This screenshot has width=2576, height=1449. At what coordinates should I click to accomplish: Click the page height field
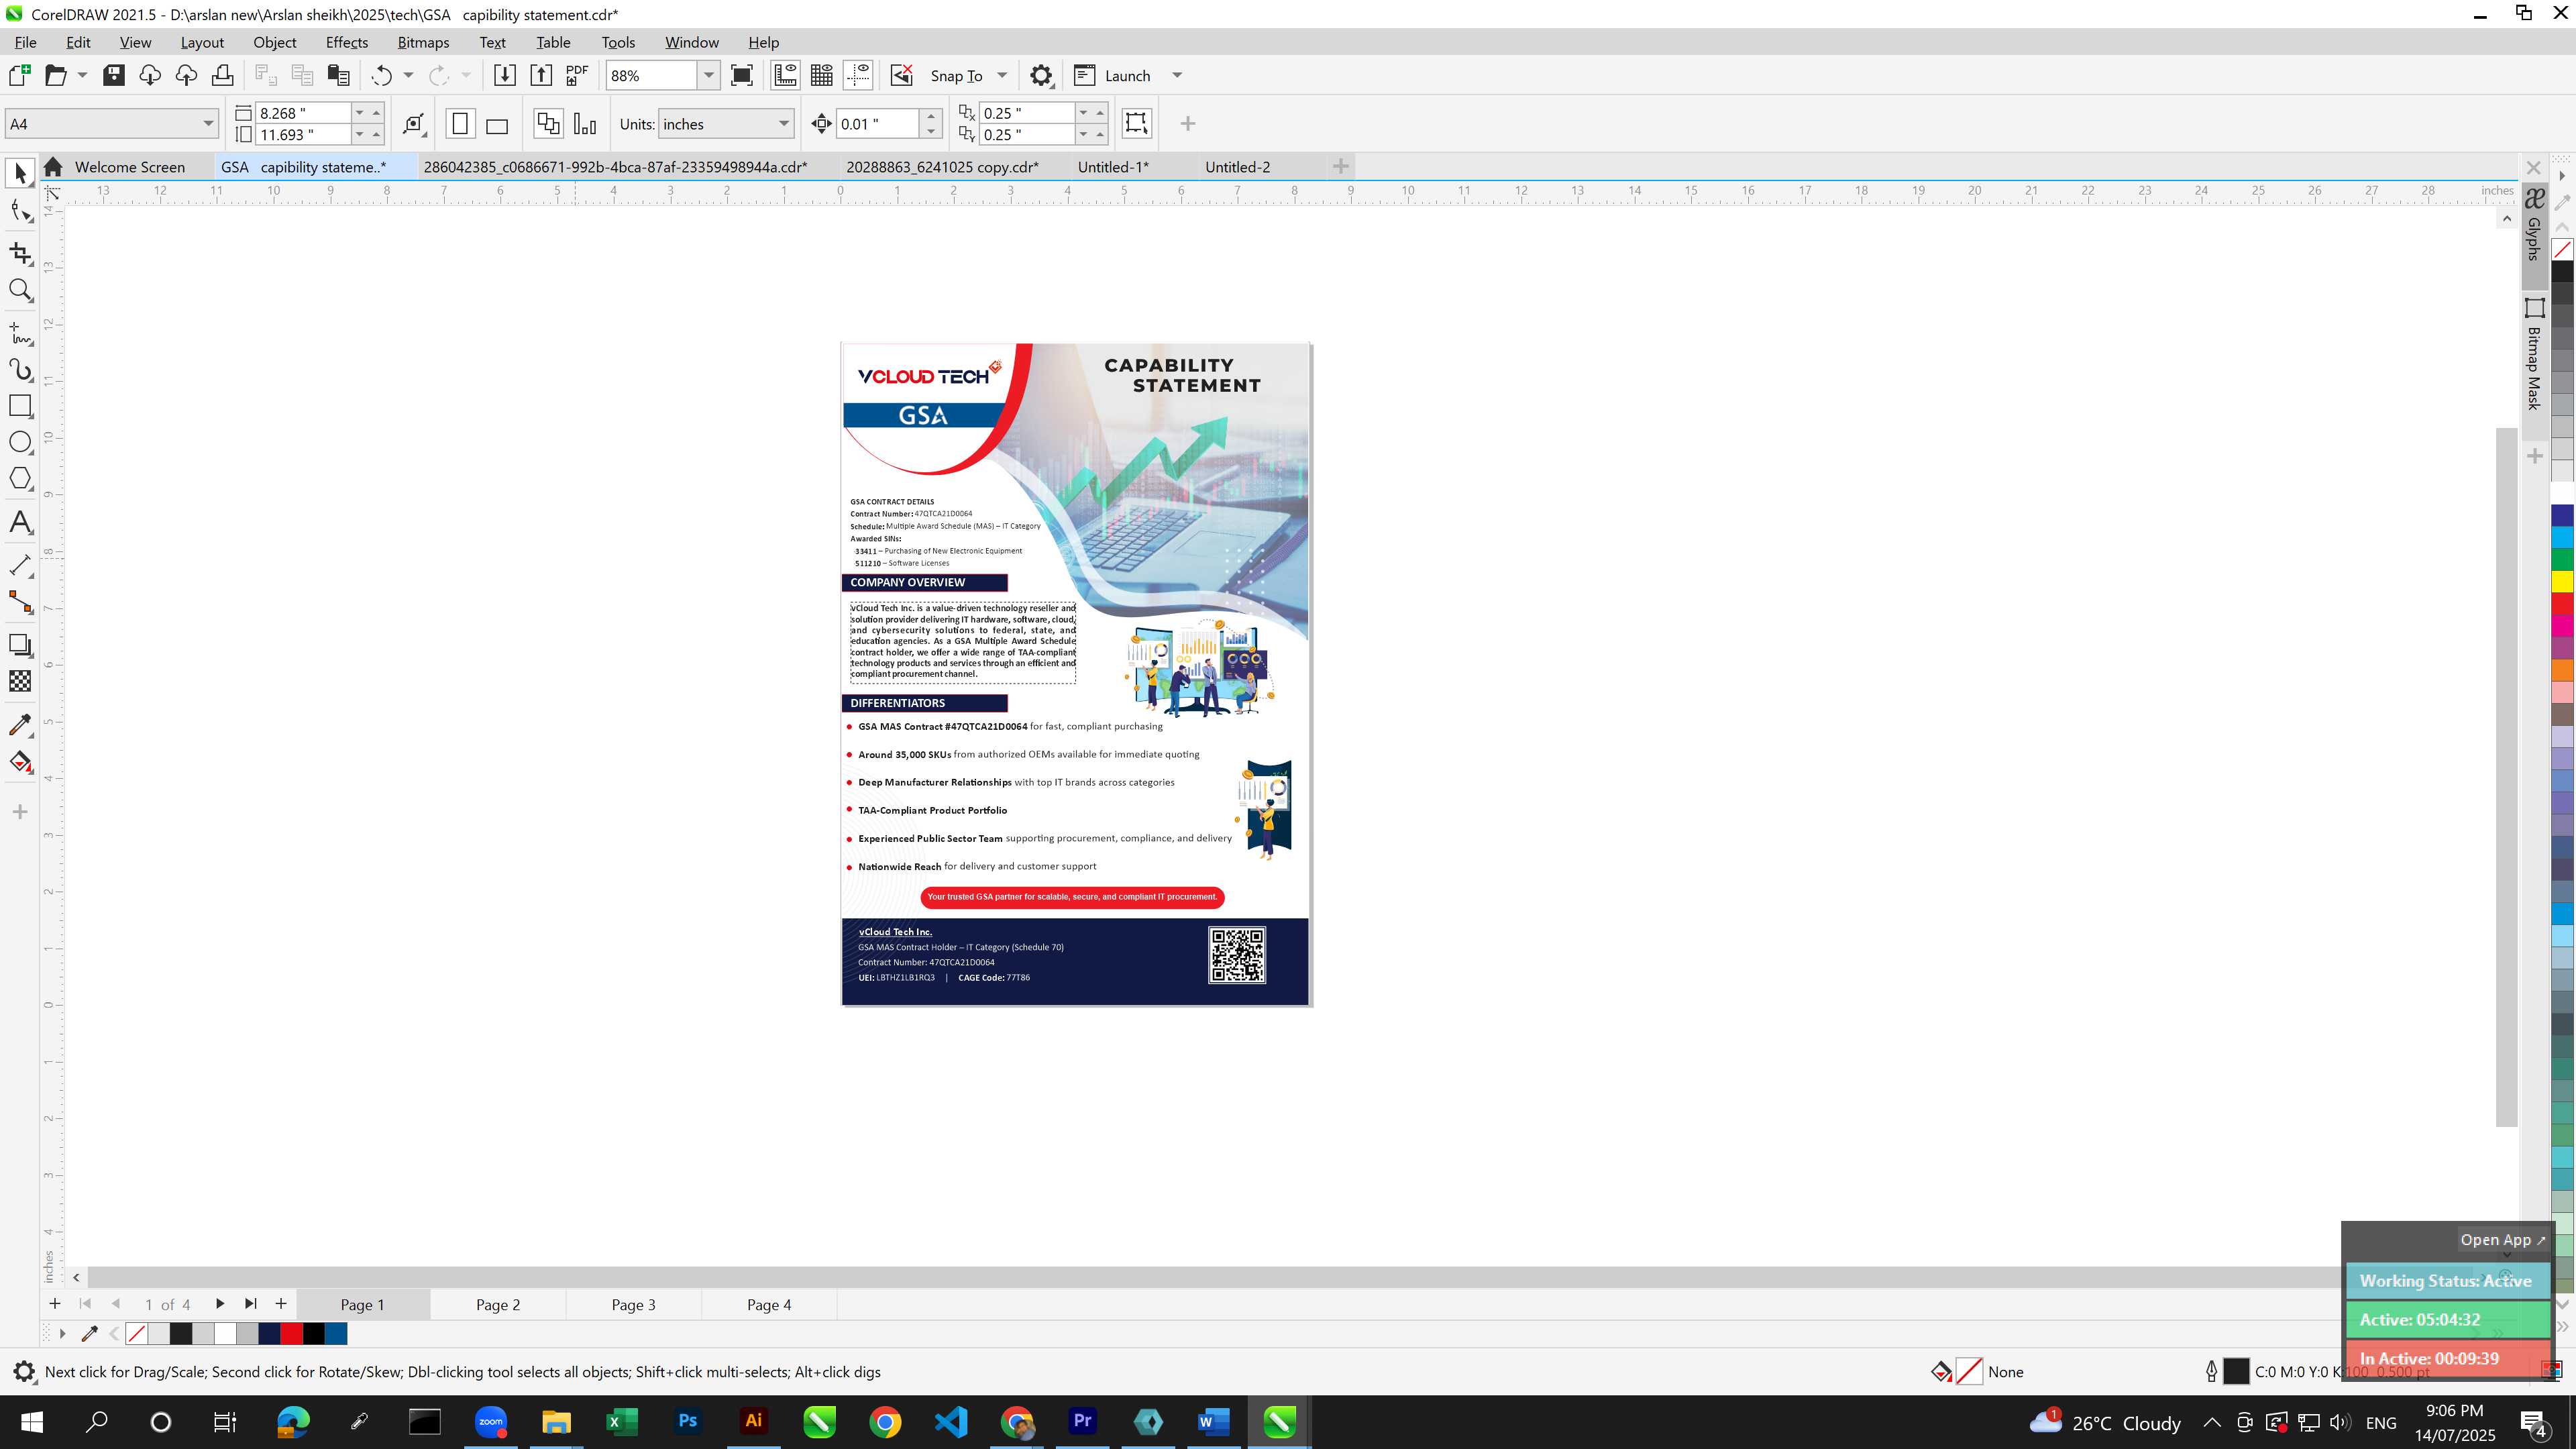[x=302, y=135]
